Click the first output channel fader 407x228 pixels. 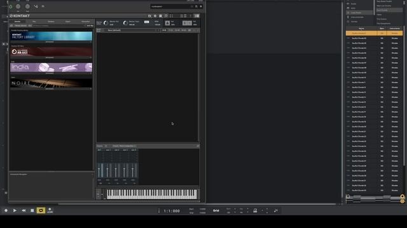point(99,169)
